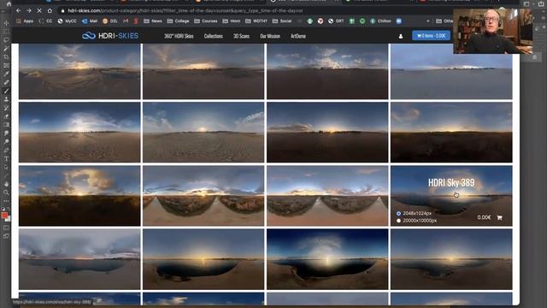Open the 3D Scans menu item
Image resolution: width=547 pixels, height=308 pixels.
coord(241,36)
